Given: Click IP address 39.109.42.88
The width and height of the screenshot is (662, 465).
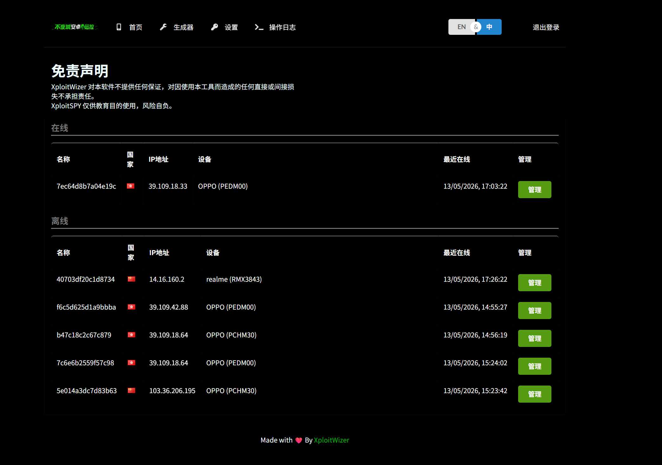Looking at the screenshot, I should click(169, 307).
